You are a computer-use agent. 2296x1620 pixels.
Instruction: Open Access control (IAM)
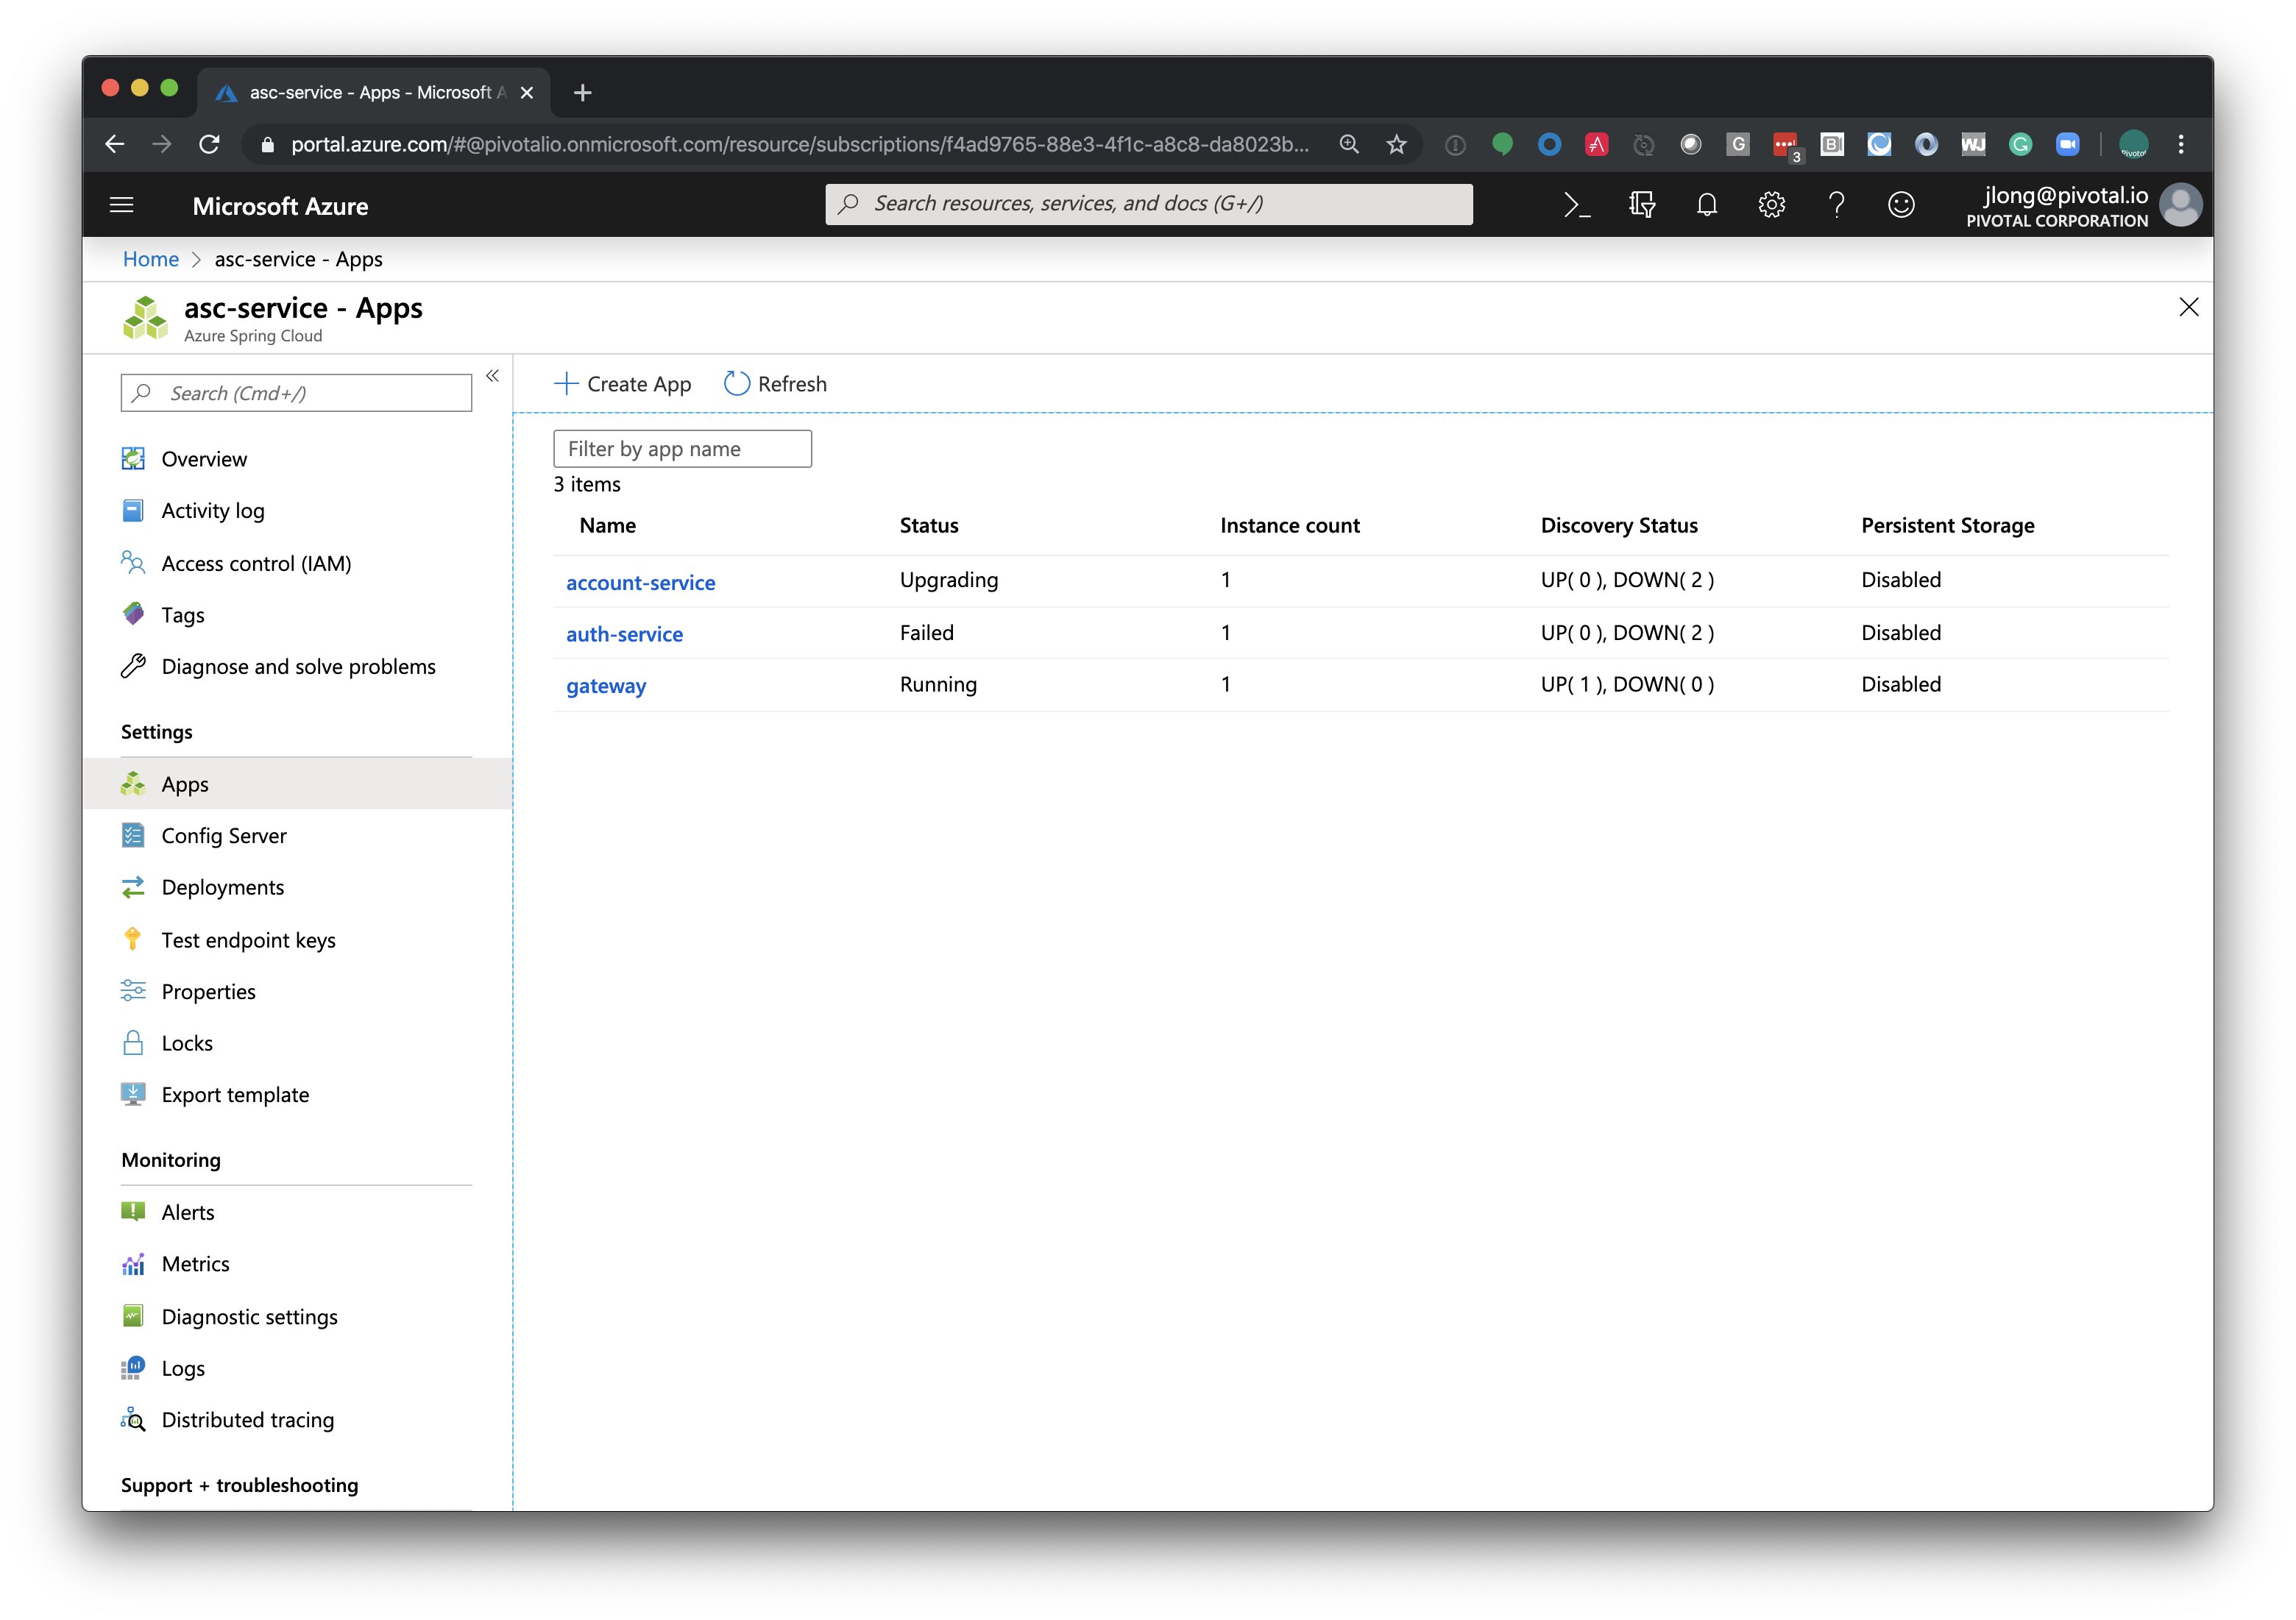[x=256, y=563]
